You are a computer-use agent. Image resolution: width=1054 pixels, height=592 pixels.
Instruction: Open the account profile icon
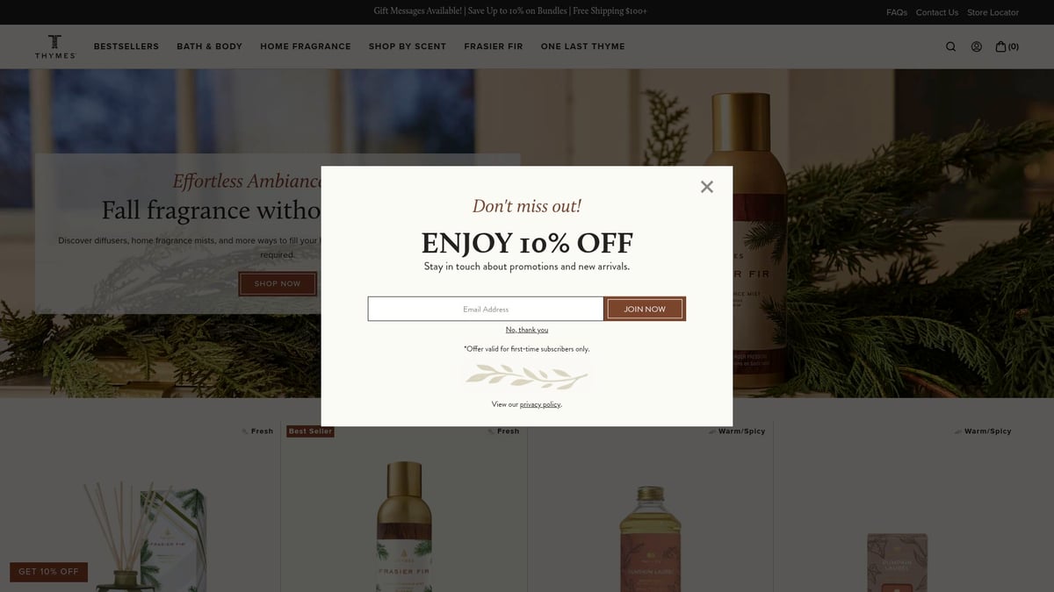click(977, 46)
